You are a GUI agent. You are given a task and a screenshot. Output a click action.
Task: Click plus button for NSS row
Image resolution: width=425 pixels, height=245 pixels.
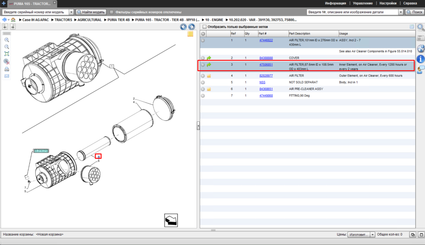[203, 83]
